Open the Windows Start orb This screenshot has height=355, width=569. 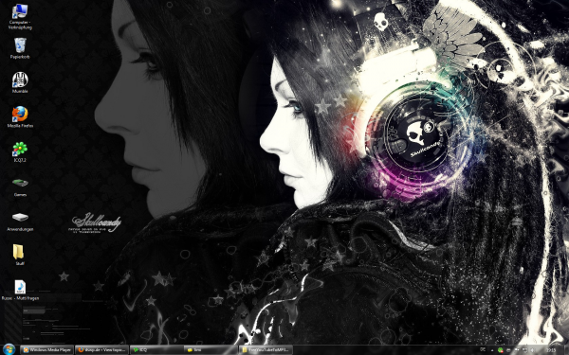point(9,349)
